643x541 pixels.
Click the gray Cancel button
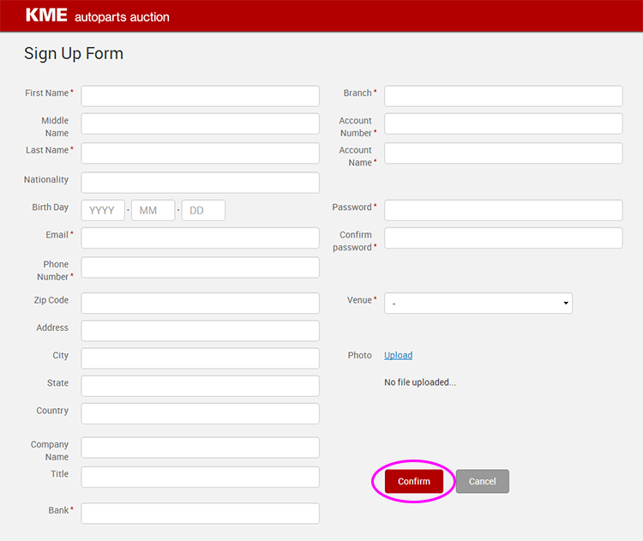[x=482, y=482]
